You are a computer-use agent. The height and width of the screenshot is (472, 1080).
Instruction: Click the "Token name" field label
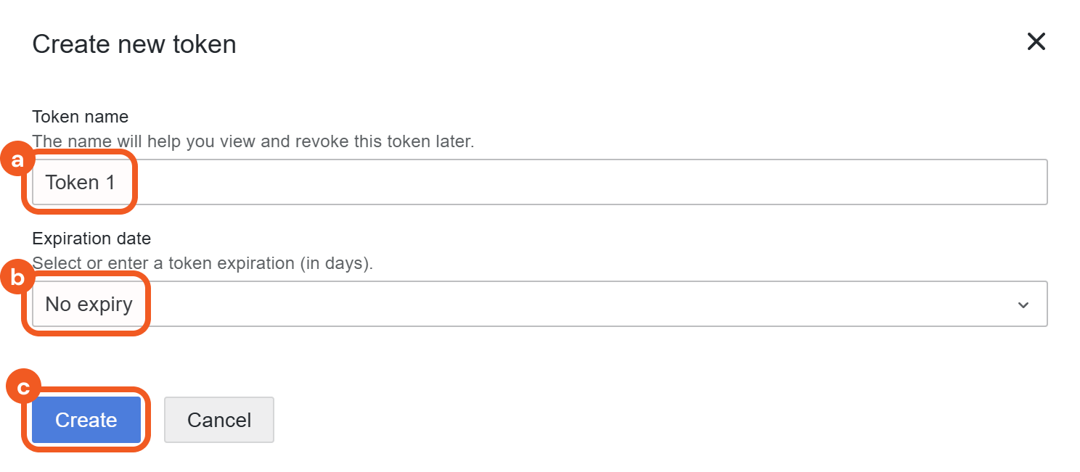[x=80, y=117]
